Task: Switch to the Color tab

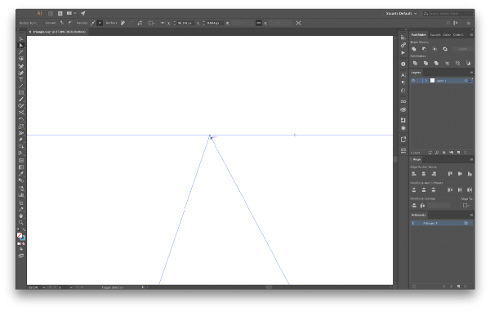Action: click(447, 34)
